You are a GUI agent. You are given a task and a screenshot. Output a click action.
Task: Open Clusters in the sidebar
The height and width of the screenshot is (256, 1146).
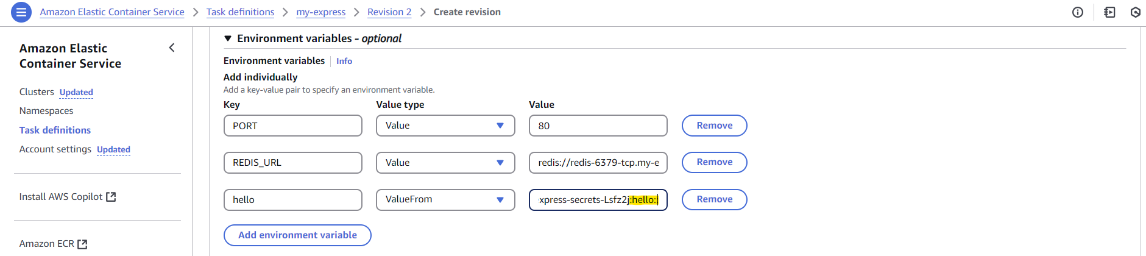click(37, 92)
